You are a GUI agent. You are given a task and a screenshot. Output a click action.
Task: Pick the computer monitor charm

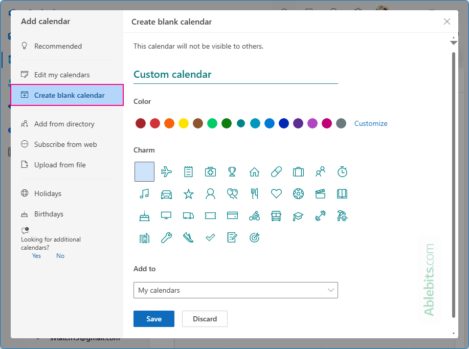click(x=166, y=215)
